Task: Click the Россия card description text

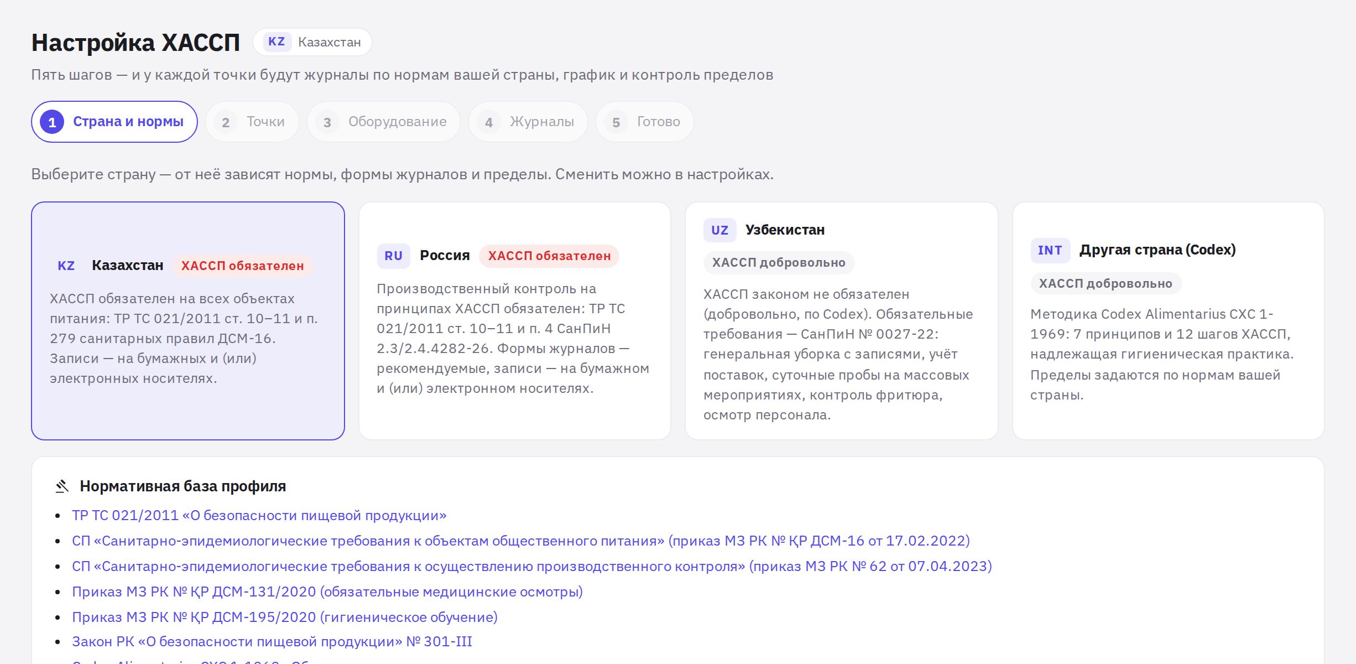Action: [x=513, y=339]
